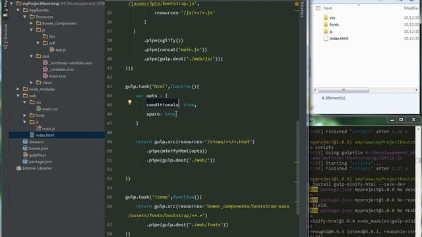This screenshot has height=237, width=422.
Task: Open the Database side tool tab
Action: coord(302,9)
